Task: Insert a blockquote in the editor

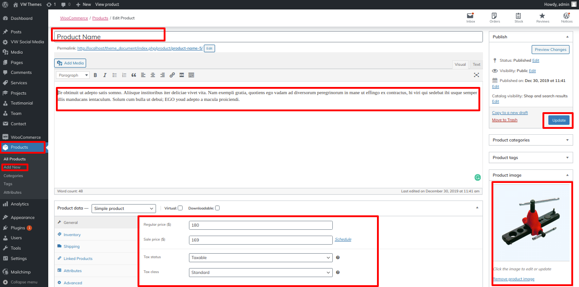Action: tap(133, 75)
